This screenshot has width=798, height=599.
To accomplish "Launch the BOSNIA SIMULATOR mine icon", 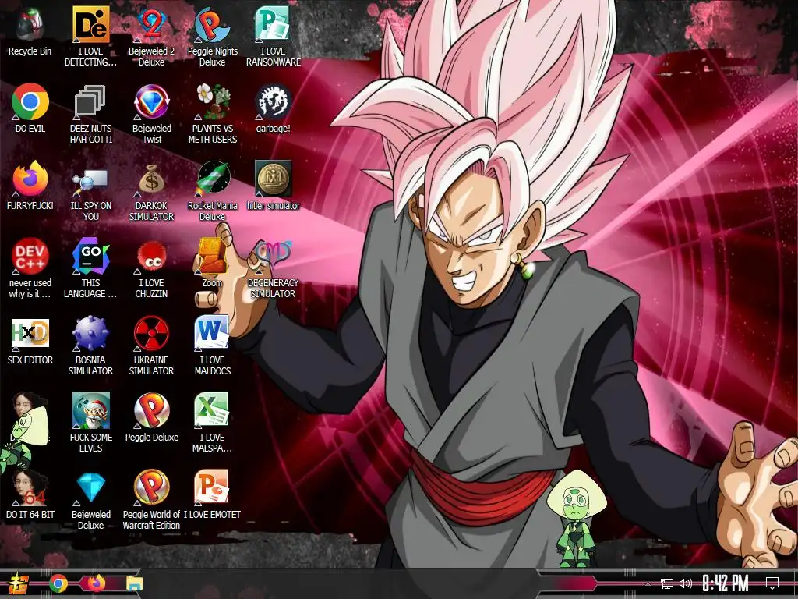I will tap(90, 346).
